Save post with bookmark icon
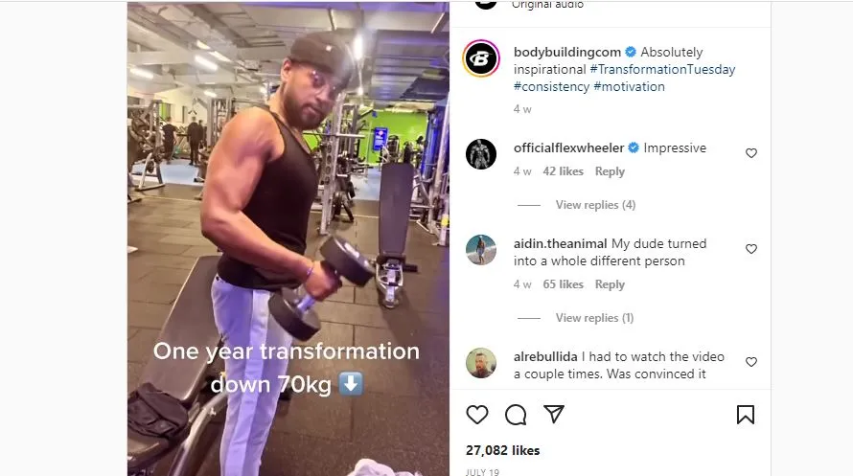Image resolution: width=853 pixels, height=476 pixels. [746, 415]
